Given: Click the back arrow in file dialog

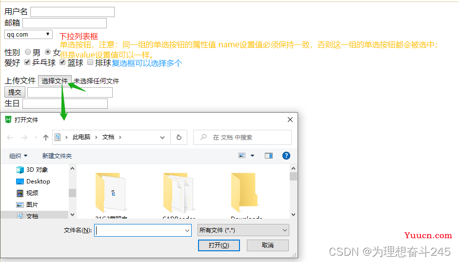Looking at the screenshot, I should click(x=10, y=137).
